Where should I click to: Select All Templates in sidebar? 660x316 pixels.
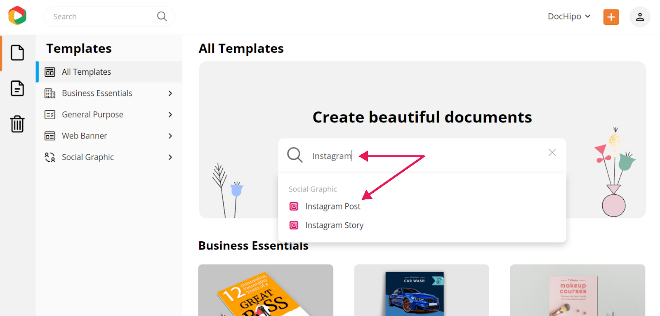[109, 72]
